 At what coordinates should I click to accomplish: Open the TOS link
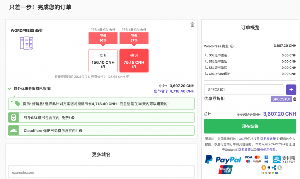pyautogui.click(x=240, y=139)
